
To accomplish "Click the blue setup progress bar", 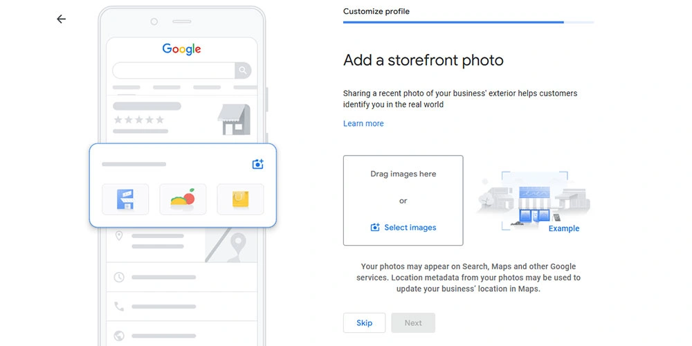I will (x=453, y=22).
